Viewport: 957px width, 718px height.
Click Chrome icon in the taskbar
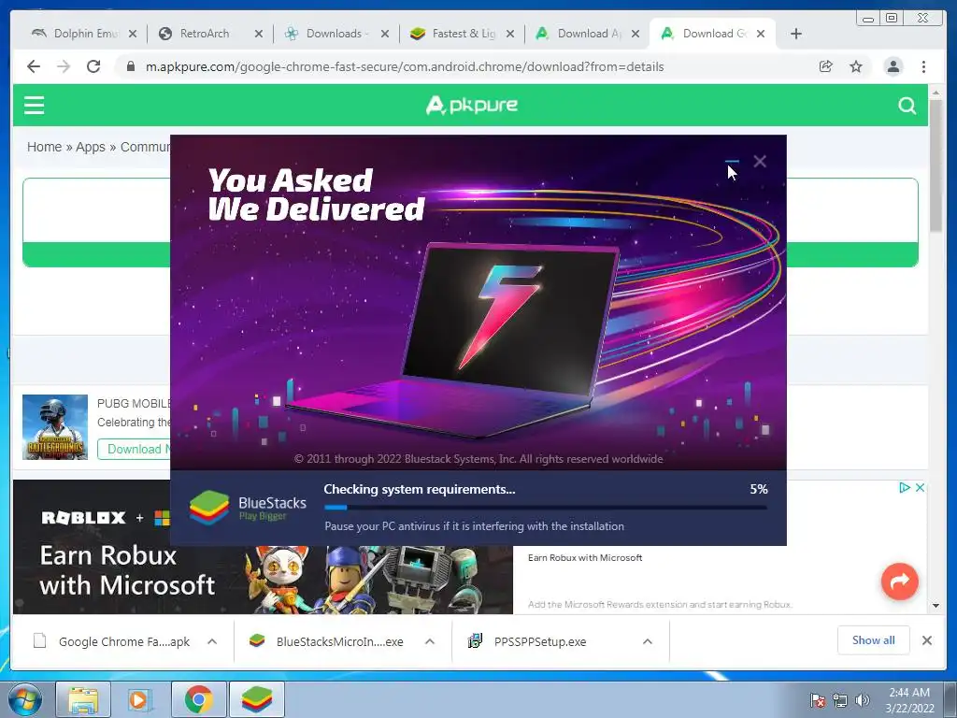tap(198, 700)
